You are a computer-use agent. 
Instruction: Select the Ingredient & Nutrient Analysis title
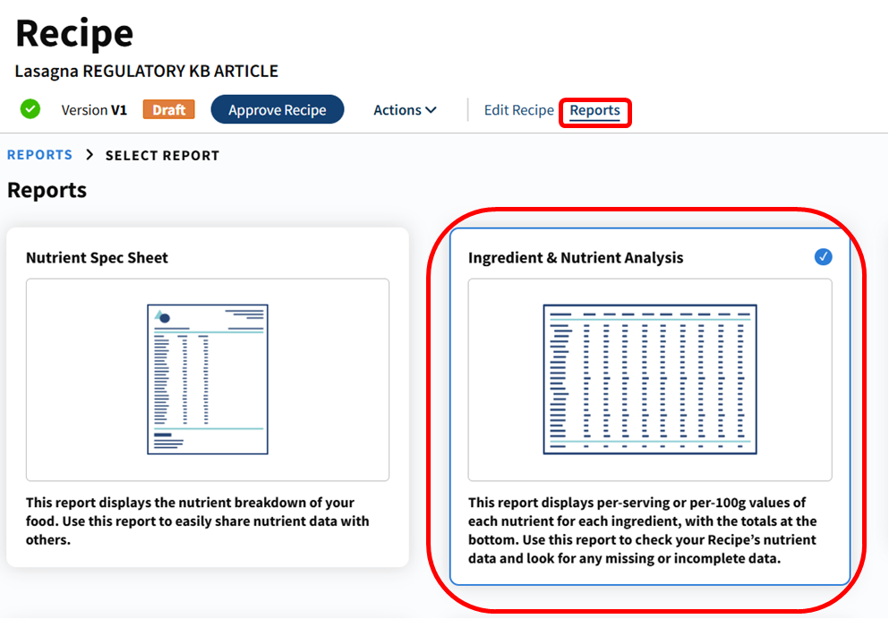pyautogui.click(x=575, y=257)
